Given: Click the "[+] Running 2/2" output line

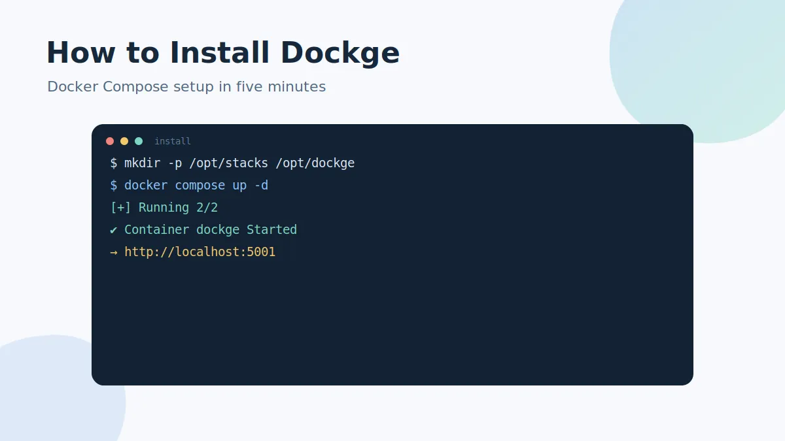Looking at the screenshot, I should (164, 208).
